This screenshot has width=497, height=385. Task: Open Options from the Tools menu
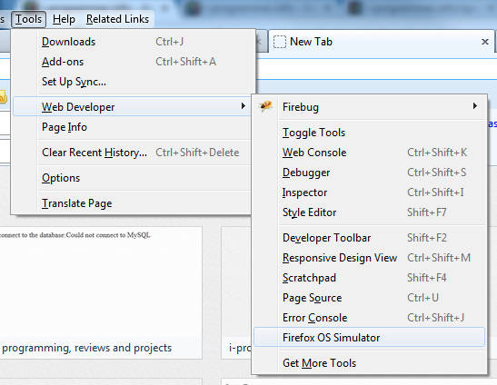coord(133,178)
